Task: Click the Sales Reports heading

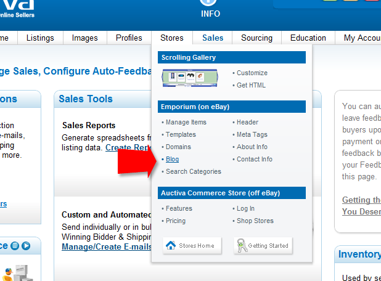Action: [89, 125]
